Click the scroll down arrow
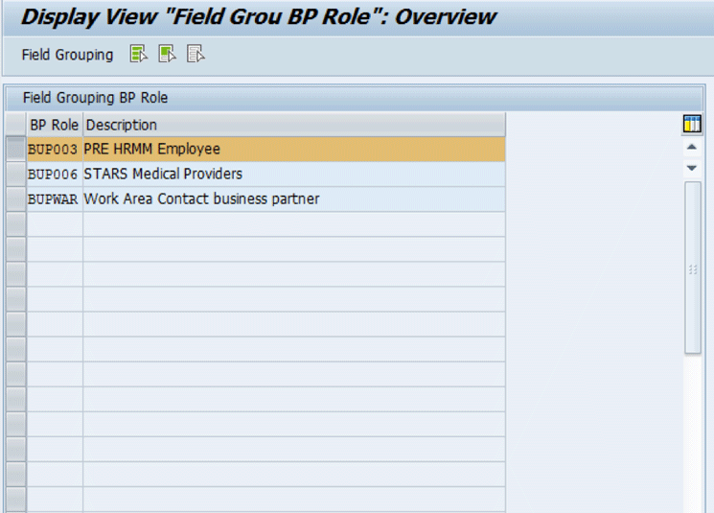Image resolution: width=714 pixels, height=513 pixels. tap(692, 168)
